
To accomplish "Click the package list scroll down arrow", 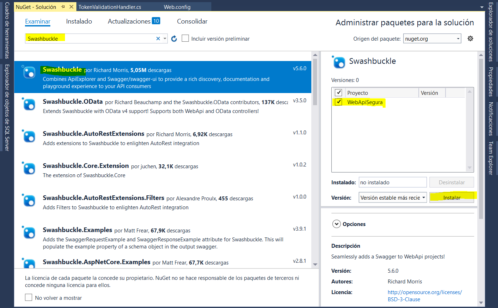I will click(x=315, y=264).
